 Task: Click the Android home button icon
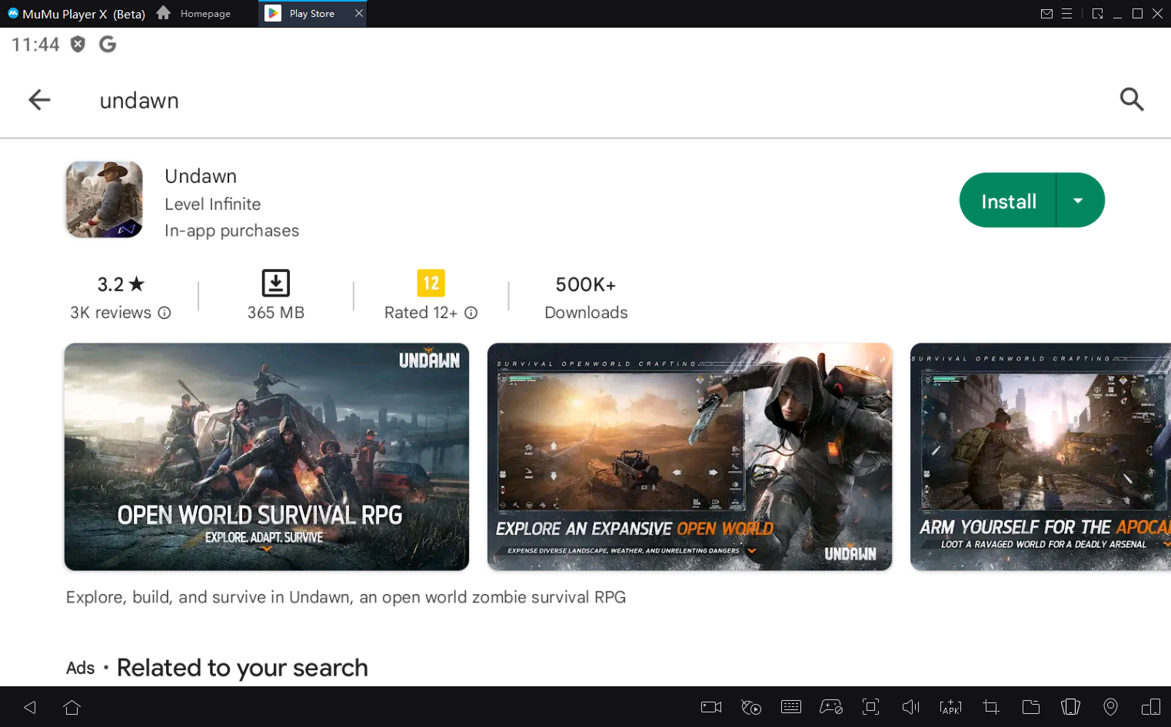[x=72, y=707]
